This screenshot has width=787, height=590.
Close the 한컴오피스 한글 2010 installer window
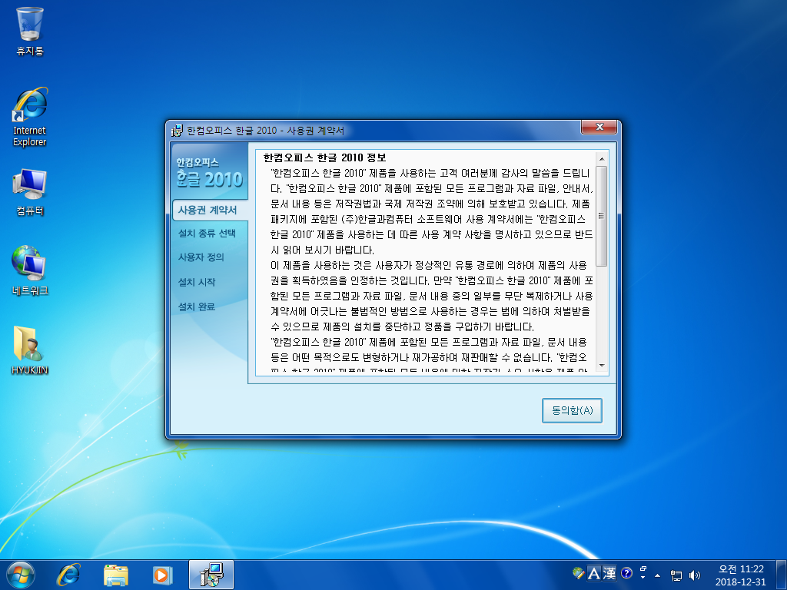pos(599,127)
